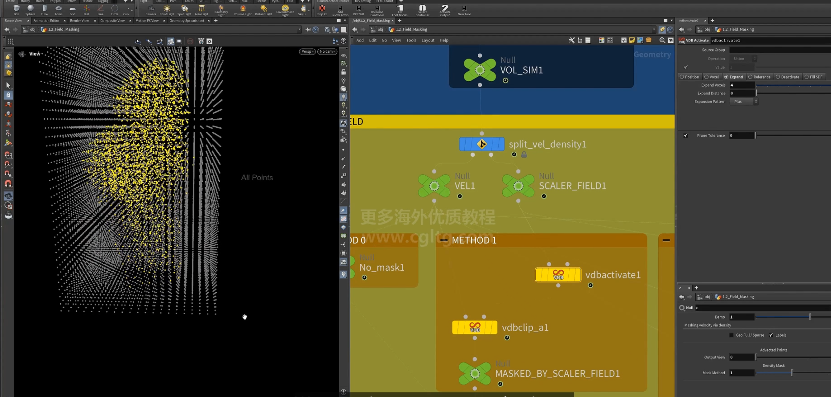Screen dimensions: 831x397
Task: Click the network editor search magnifier icon
Action: 662,40
